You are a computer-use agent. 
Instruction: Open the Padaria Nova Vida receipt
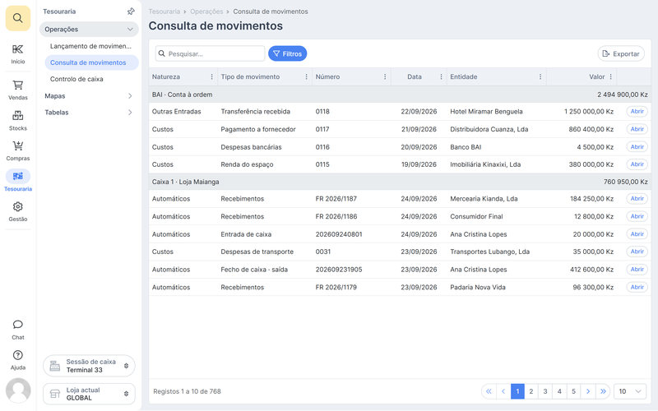coord(637,287)
